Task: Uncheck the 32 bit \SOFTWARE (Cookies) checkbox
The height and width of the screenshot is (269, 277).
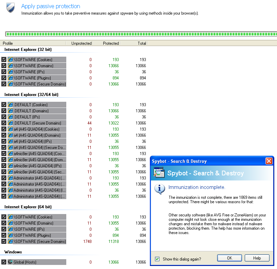Action: click(x=4, y=60)
